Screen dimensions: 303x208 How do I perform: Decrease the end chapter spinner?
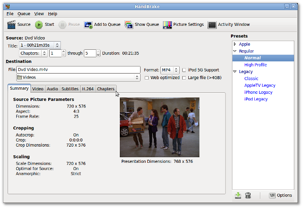tap(98, 55)
